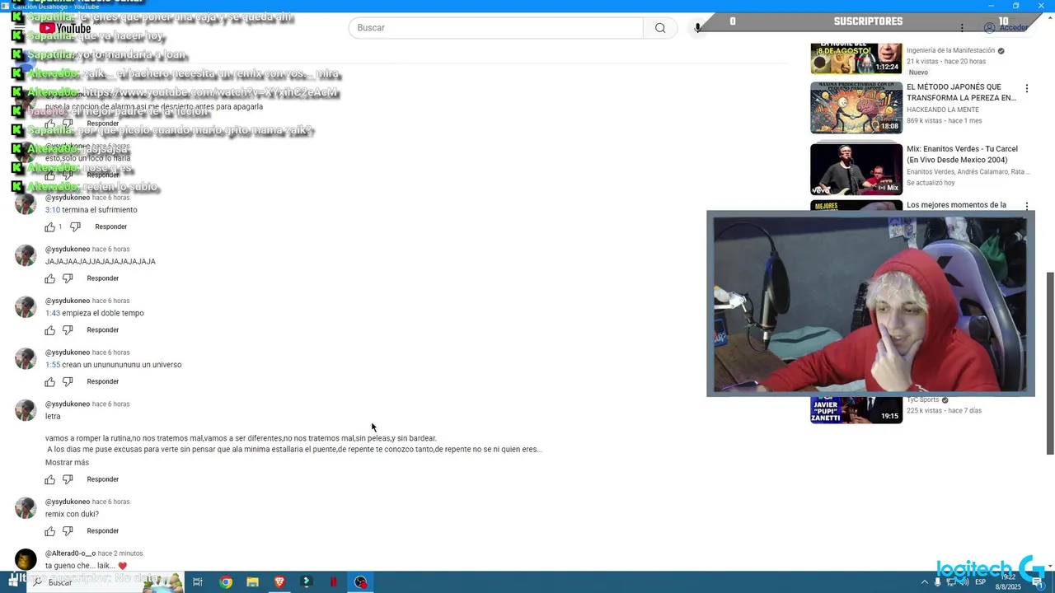Image resolution: width=1055 pixels, height=593 pixels.
Task: Open options menu for 'EL MÉTODO JAPONÉS' video
Action: pos(1027,88)
